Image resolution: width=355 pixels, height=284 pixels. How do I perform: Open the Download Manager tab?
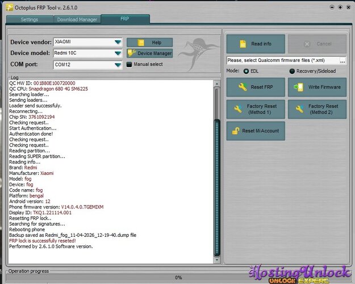coord(77,19)
